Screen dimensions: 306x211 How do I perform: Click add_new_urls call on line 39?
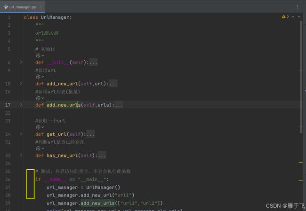coord(97,203)
